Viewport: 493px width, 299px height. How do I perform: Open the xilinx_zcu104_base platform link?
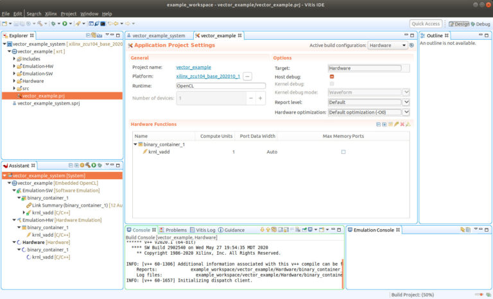click(x=207, y=76)
